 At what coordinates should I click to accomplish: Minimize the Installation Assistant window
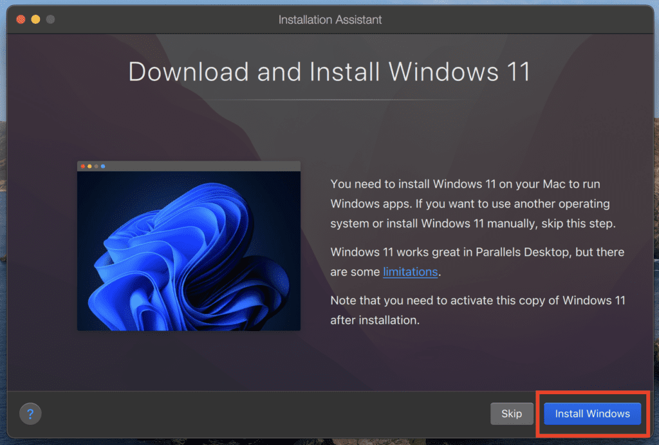(x=36, y=19)
